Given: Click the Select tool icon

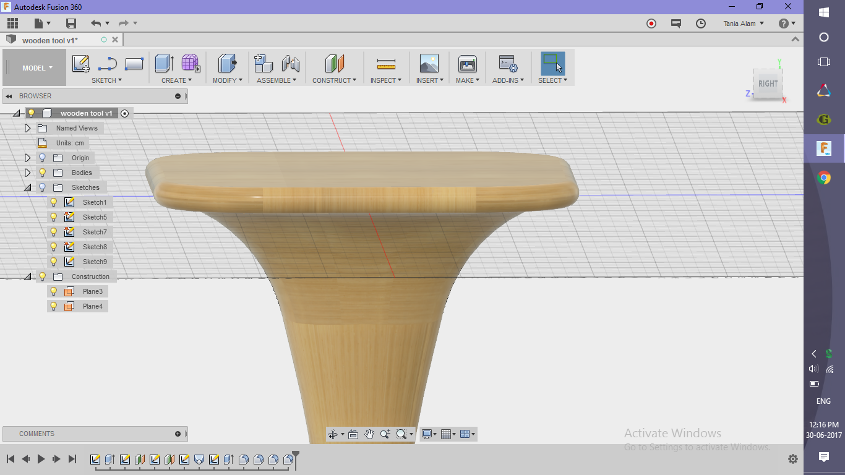Looking at the screenshot, I should pyautogui.click(x=552, y=64).
